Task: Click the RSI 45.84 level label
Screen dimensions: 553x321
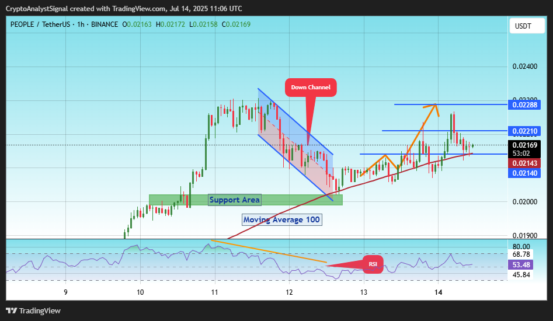Action: click(x=521, y=275)
